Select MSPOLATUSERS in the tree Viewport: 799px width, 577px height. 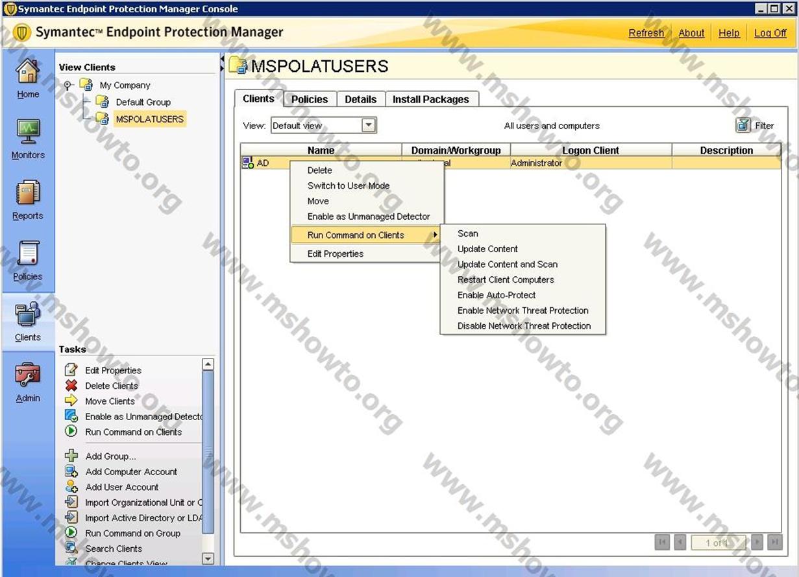150,119
